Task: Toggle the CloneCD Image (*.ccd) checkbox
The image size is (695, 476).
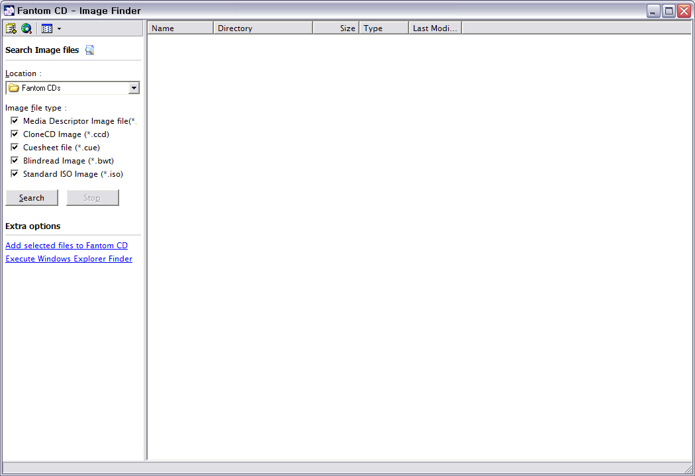Action: [15, 134]
